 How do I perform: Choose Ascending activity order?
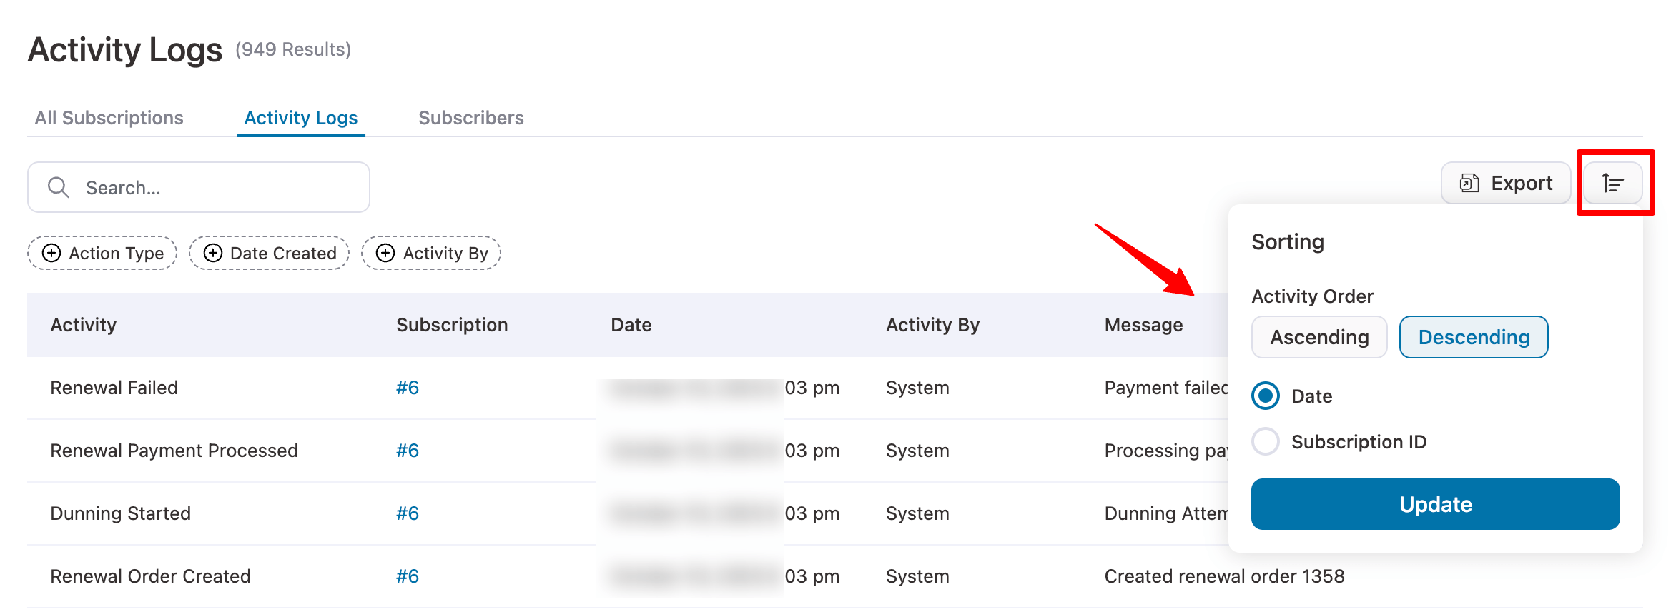tap(1318, 337)
